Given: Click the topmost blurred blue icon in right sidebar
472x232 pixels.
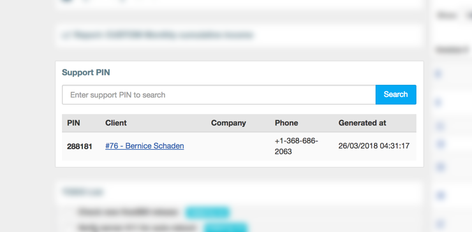Looking at the screenshot, I should click(438, 73).
